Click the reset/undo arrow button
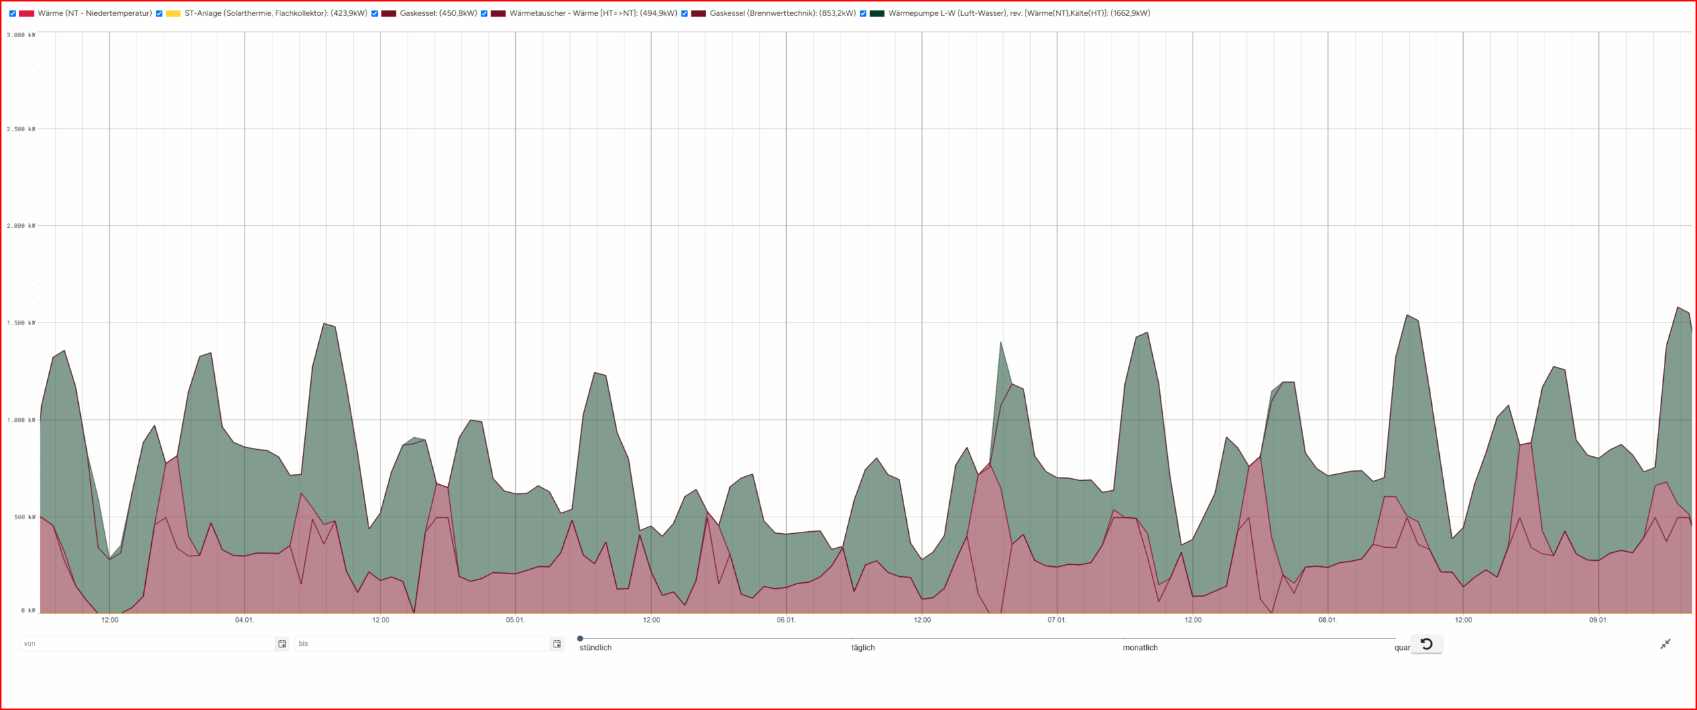Image resolution: width=1697 pixels, height=710 pixels. click(x=1427, y=644)
